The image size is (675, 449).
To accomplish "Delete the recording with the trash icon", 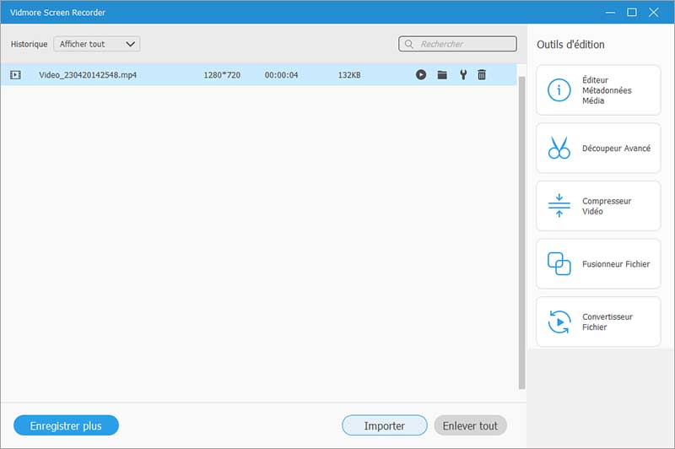I will 482,75.
